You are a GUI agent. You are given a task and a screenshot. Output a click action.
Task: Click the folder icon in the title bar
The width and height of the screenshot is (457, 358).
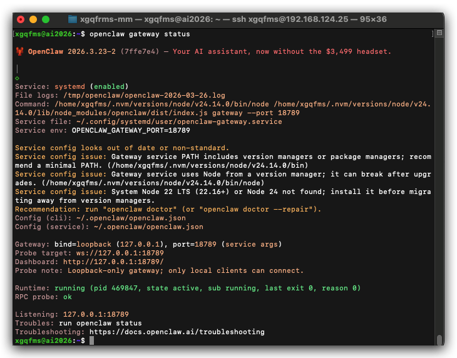(72, 19)
